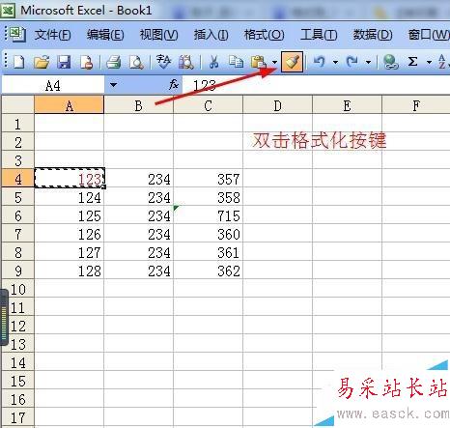Image resolution: width=450 pixels, height=428 pixels.
Task: Select cell C7 containing 360
Action: (208, 234)
